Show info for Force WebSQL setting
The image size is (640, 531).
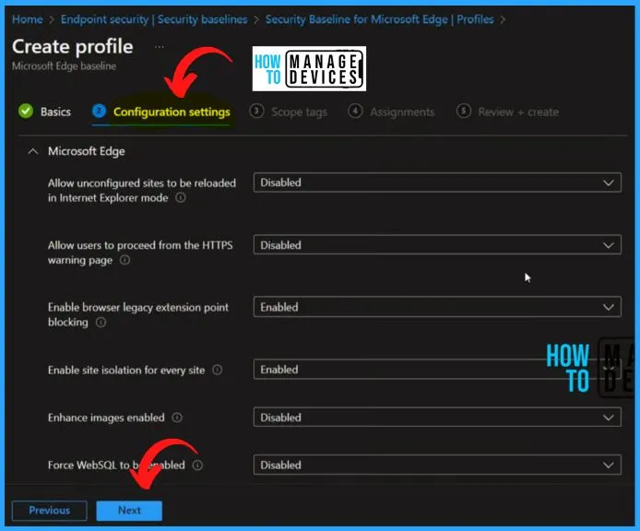click(x=197, y=466)
